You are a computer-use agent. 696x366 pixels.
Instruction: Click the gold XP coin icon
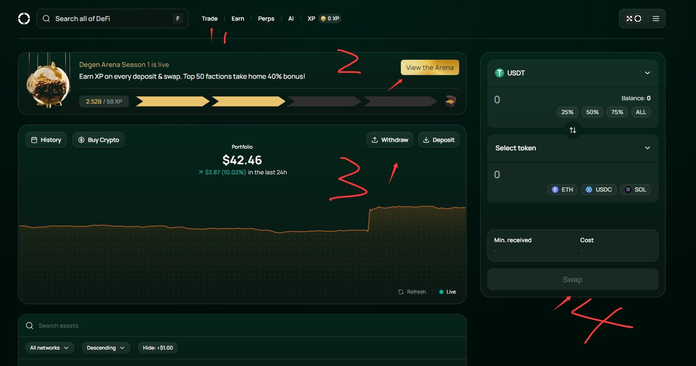coord(323,19)
